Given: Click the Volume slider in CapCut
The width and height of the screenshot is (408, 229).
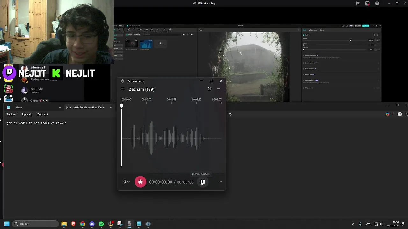Looking at the screenshot, I should 335,40.
